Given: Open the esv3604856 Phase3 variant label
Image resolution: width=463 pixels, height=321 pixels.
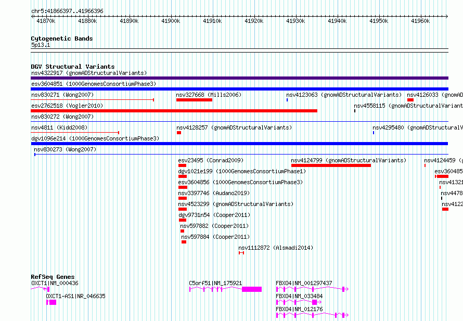Looking at the screenshot, I should point(240,182).
